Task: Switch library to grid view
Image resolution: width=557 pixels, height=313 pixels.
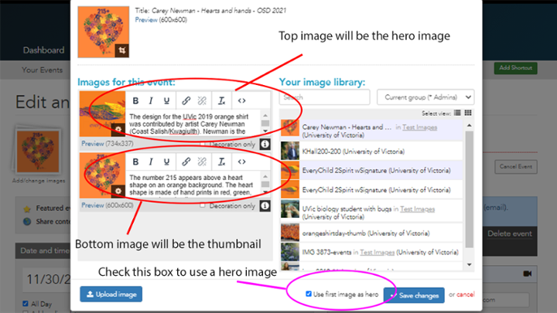Action: [468, 113]
